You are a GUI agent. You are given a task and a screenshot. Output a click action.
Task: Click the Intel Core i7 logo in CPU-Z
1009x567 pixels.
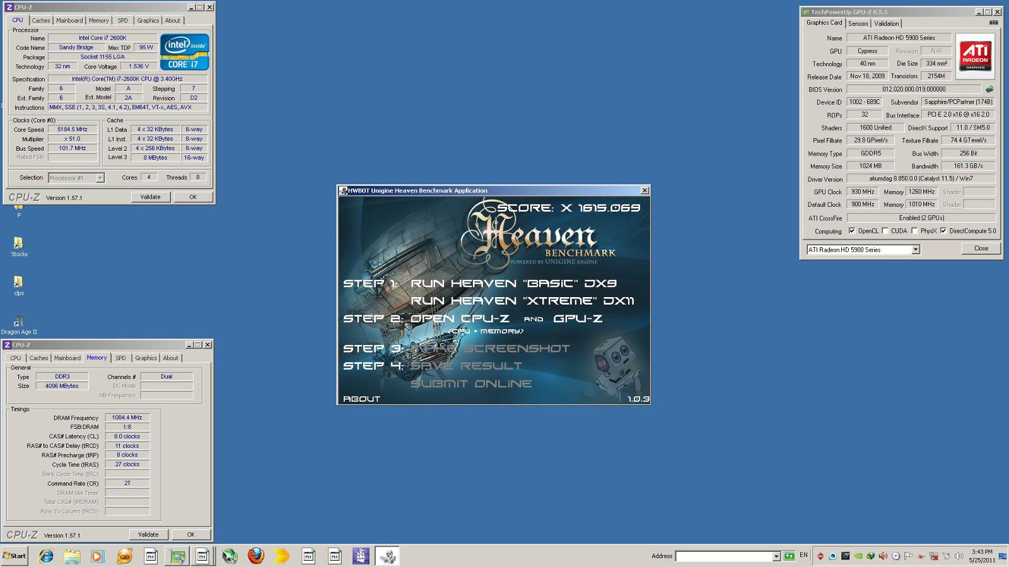[x=185, y=52]
